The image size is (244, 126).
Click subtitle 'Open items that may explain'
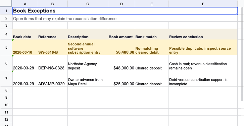click(x=65, y=19)
